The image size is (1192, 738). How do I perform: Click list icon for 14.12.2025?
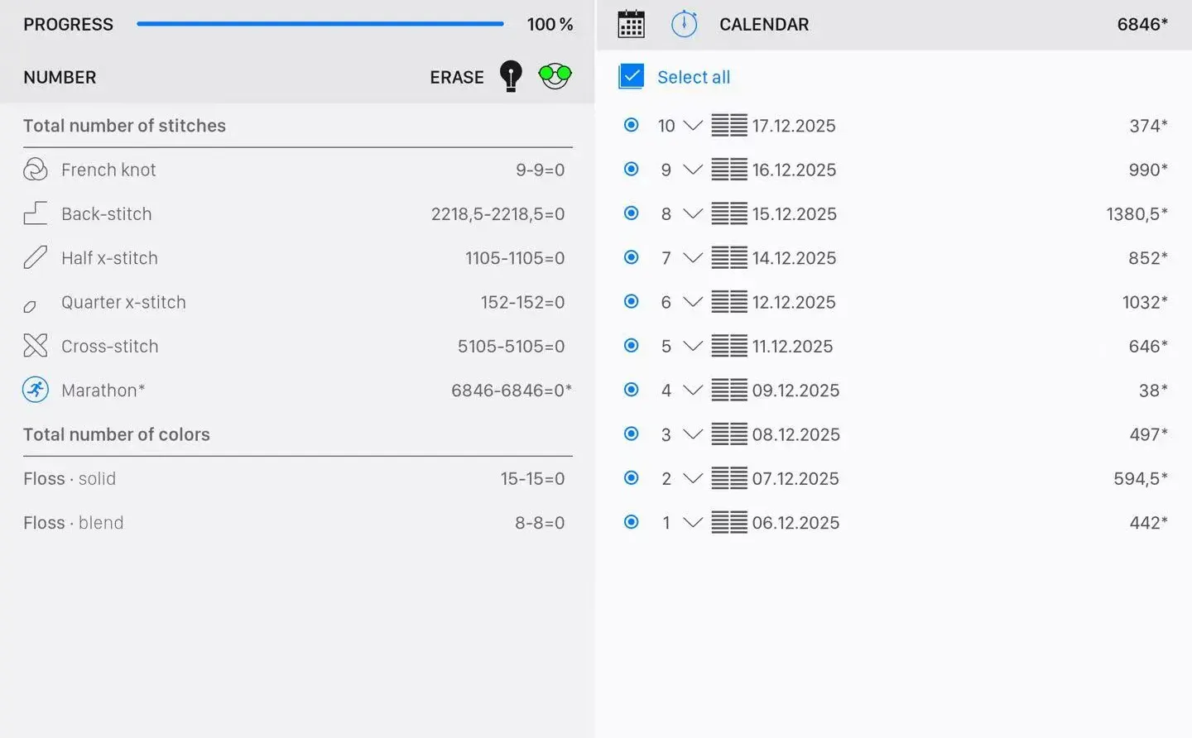(729, 257)
